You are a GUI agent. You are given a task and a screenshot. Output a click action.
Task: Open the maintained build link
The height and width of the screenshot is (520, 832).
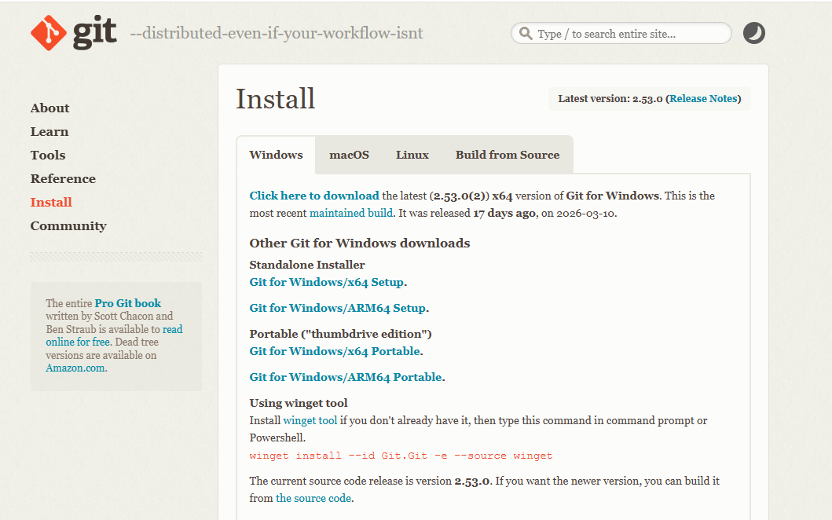[x=351, y=214]
